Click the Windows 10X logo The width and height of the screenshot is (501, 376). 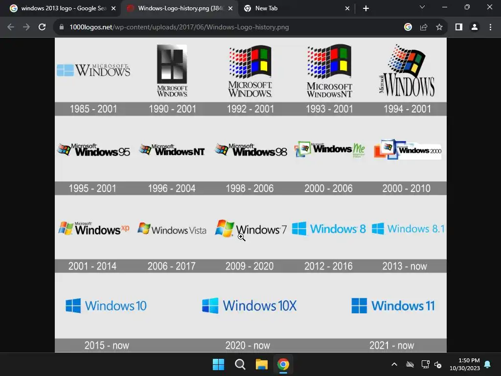(x=249, y=305)
